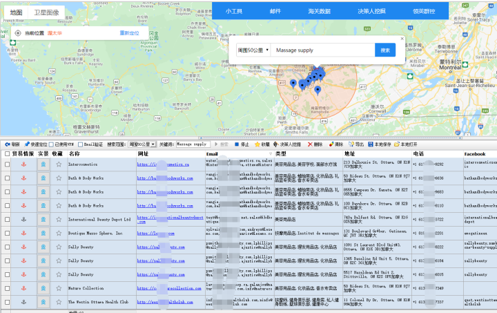Click the 类型 column header
Image resolution: width=497 pixels, height=313 pixels.
pyautogui.click(x=309, y=154)
